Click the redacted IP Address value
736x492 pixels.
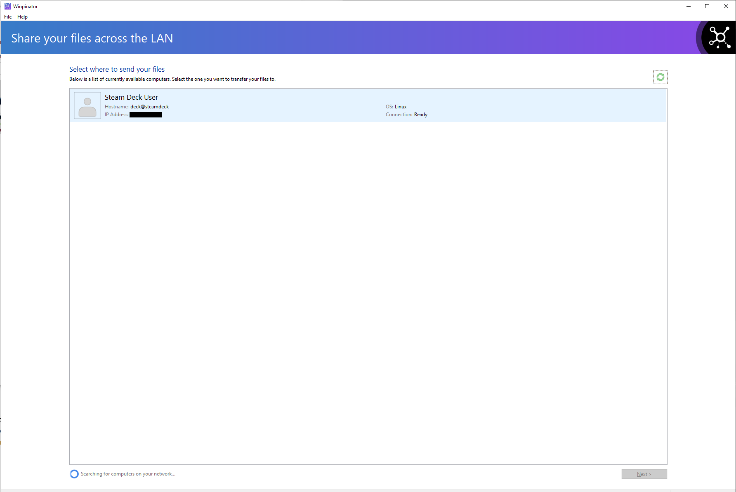pyautogui.click(x=146, y=115)
